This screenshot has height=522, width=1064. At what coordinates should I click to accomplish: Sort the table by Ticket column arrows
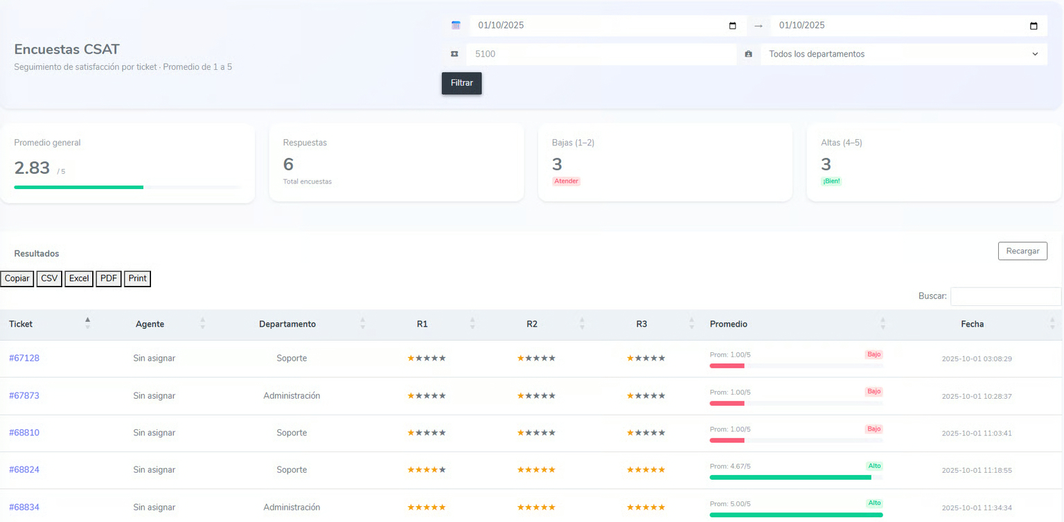click(87, 323)
